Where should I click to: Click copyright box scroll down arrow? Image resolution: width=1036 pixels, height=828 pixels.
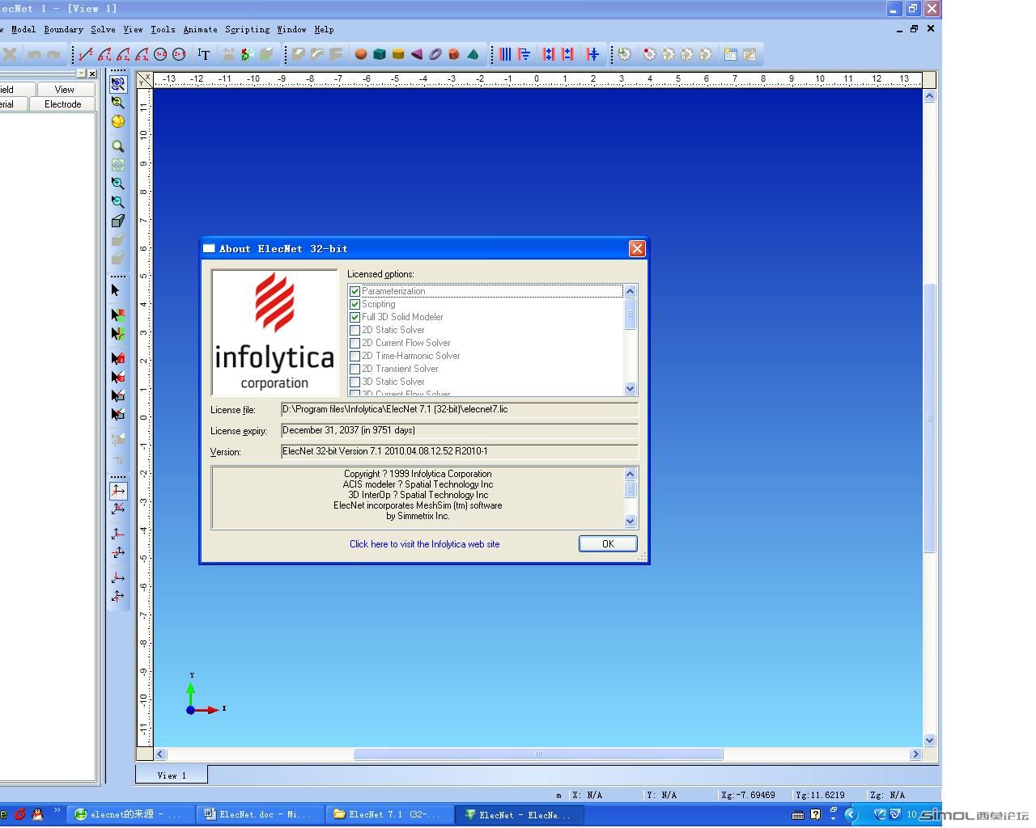pyautogui.click(x=631, y=522)
